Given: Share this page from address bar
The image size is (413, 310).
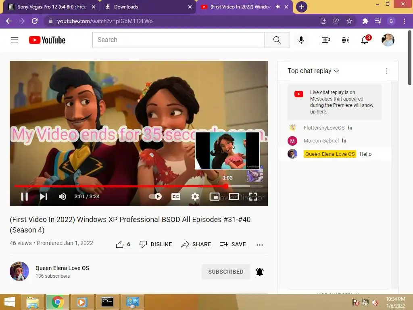Looking at the screenshot, I should [x=336, y=21].
